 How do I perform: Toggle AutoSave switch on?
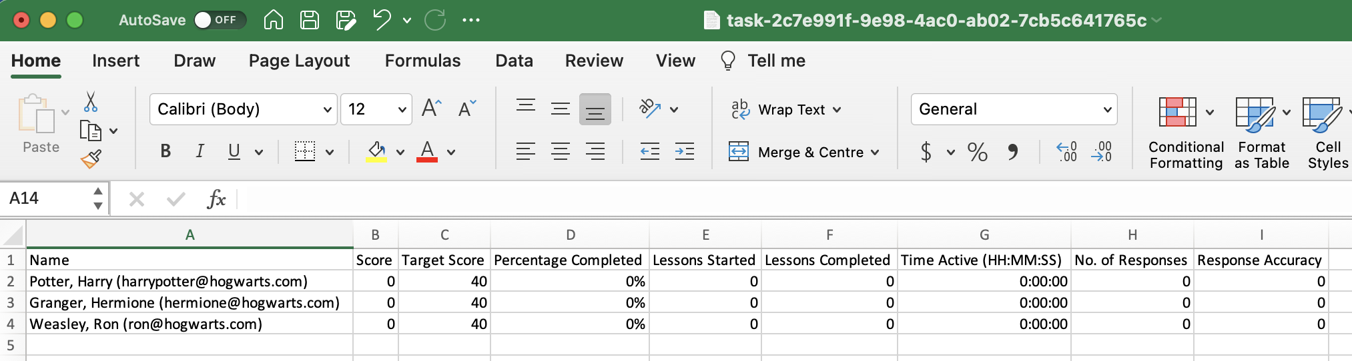220,20
